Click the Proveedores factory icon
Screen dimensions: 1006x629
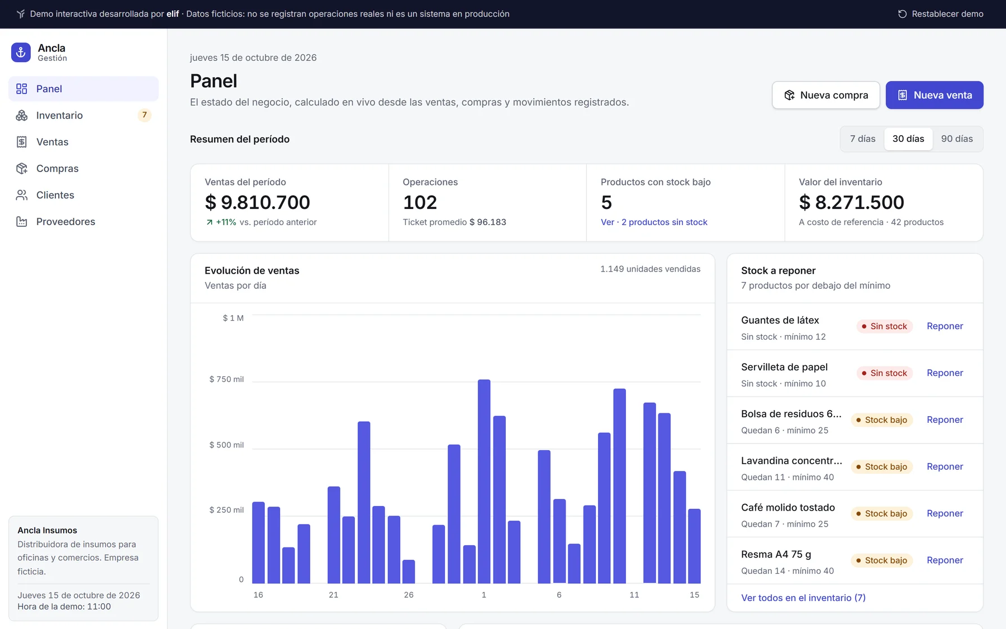pyautogui.click(x=22, y=222)
